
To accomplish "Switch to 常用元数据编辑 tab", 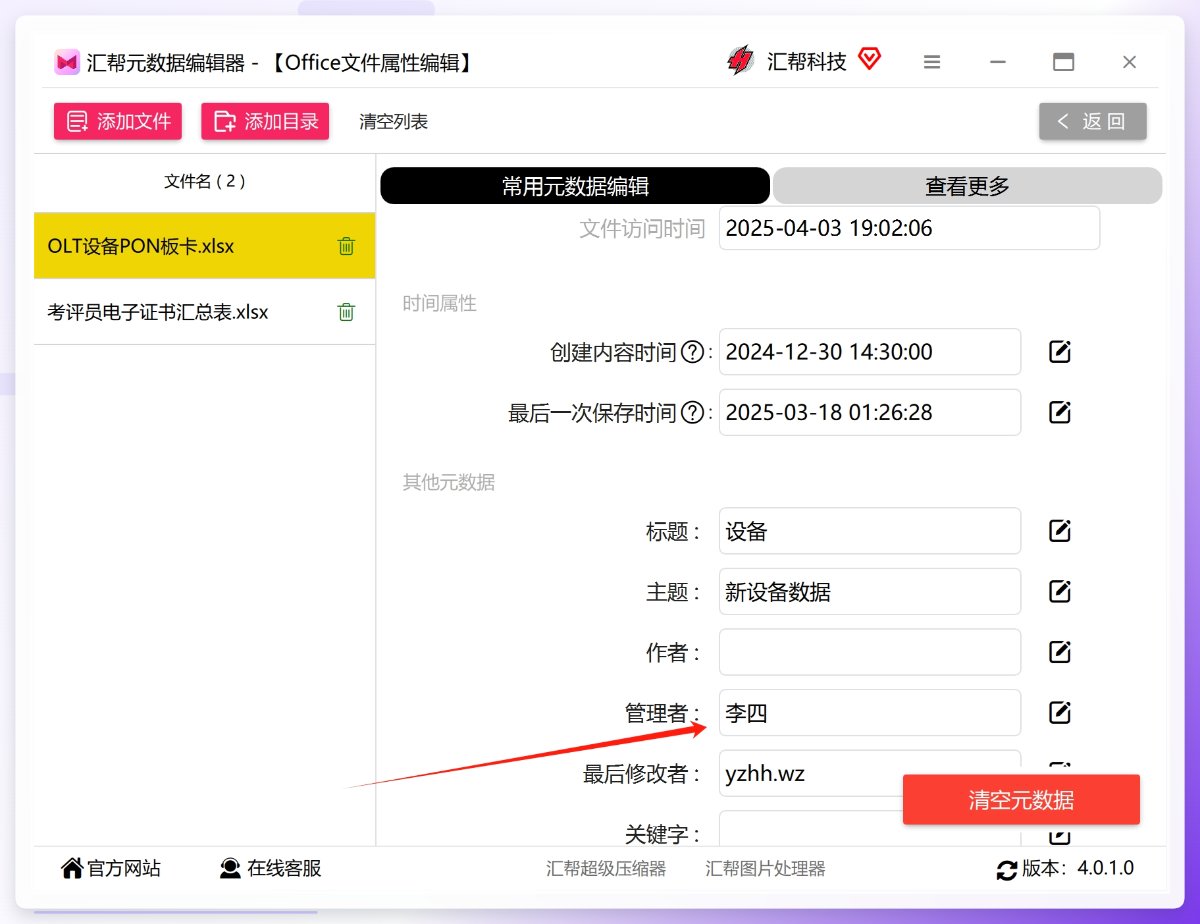I will coord(575,186).
